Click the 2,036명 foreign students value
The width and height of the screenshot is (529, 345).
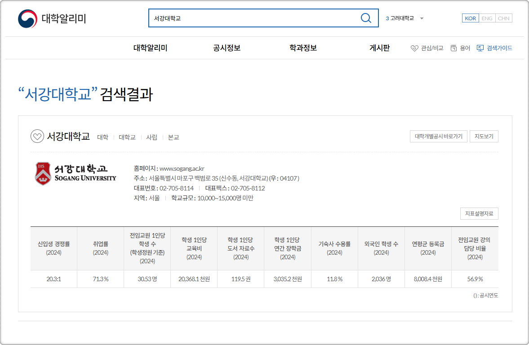point(381,279)
